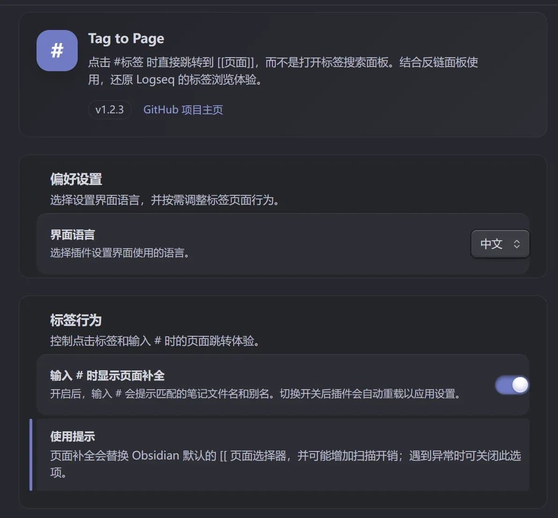Open the GitHub 项目主页 link

(x=183, y=110)
